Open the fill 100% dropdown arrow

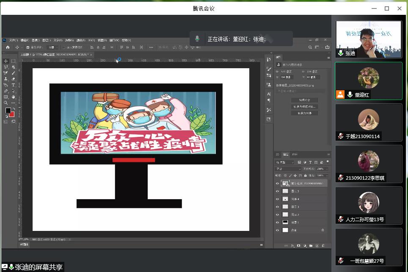click(x=327, y=175)
